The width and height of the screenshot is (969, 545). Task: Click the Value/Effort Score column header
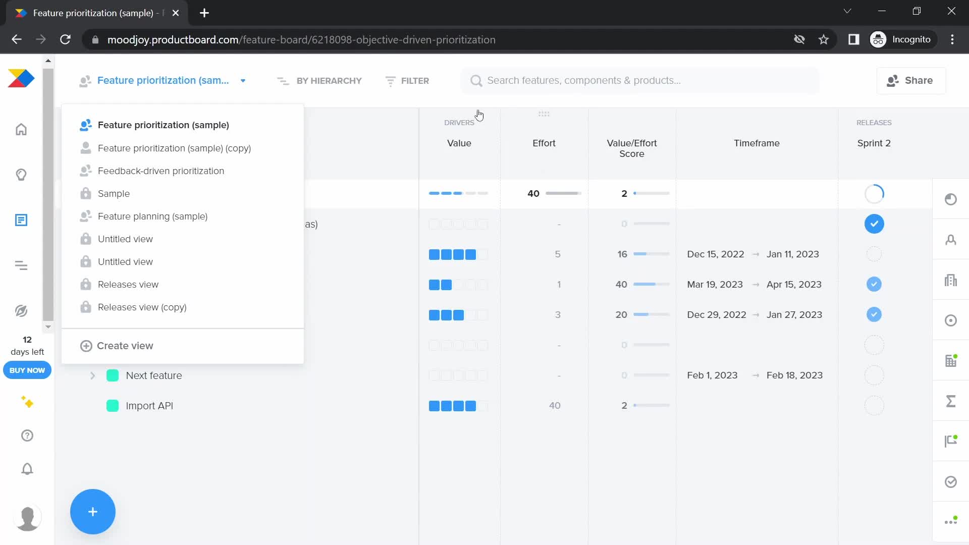(632, 148)
